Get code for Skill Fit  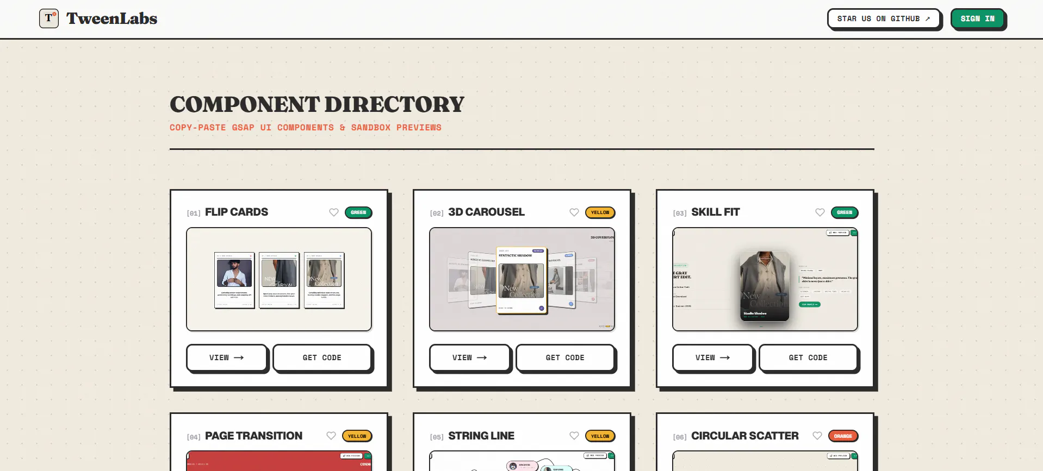[x=808, y=357]
